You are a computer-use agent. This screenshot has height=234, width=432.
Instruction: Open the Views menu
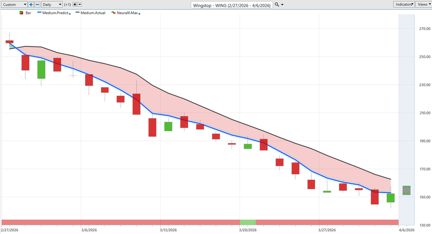(x=423, y=4)
